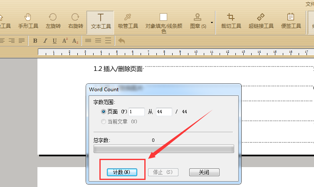Select the Hand tool (手形工具)
Screen dimensions: 314x187
[28, 21]
